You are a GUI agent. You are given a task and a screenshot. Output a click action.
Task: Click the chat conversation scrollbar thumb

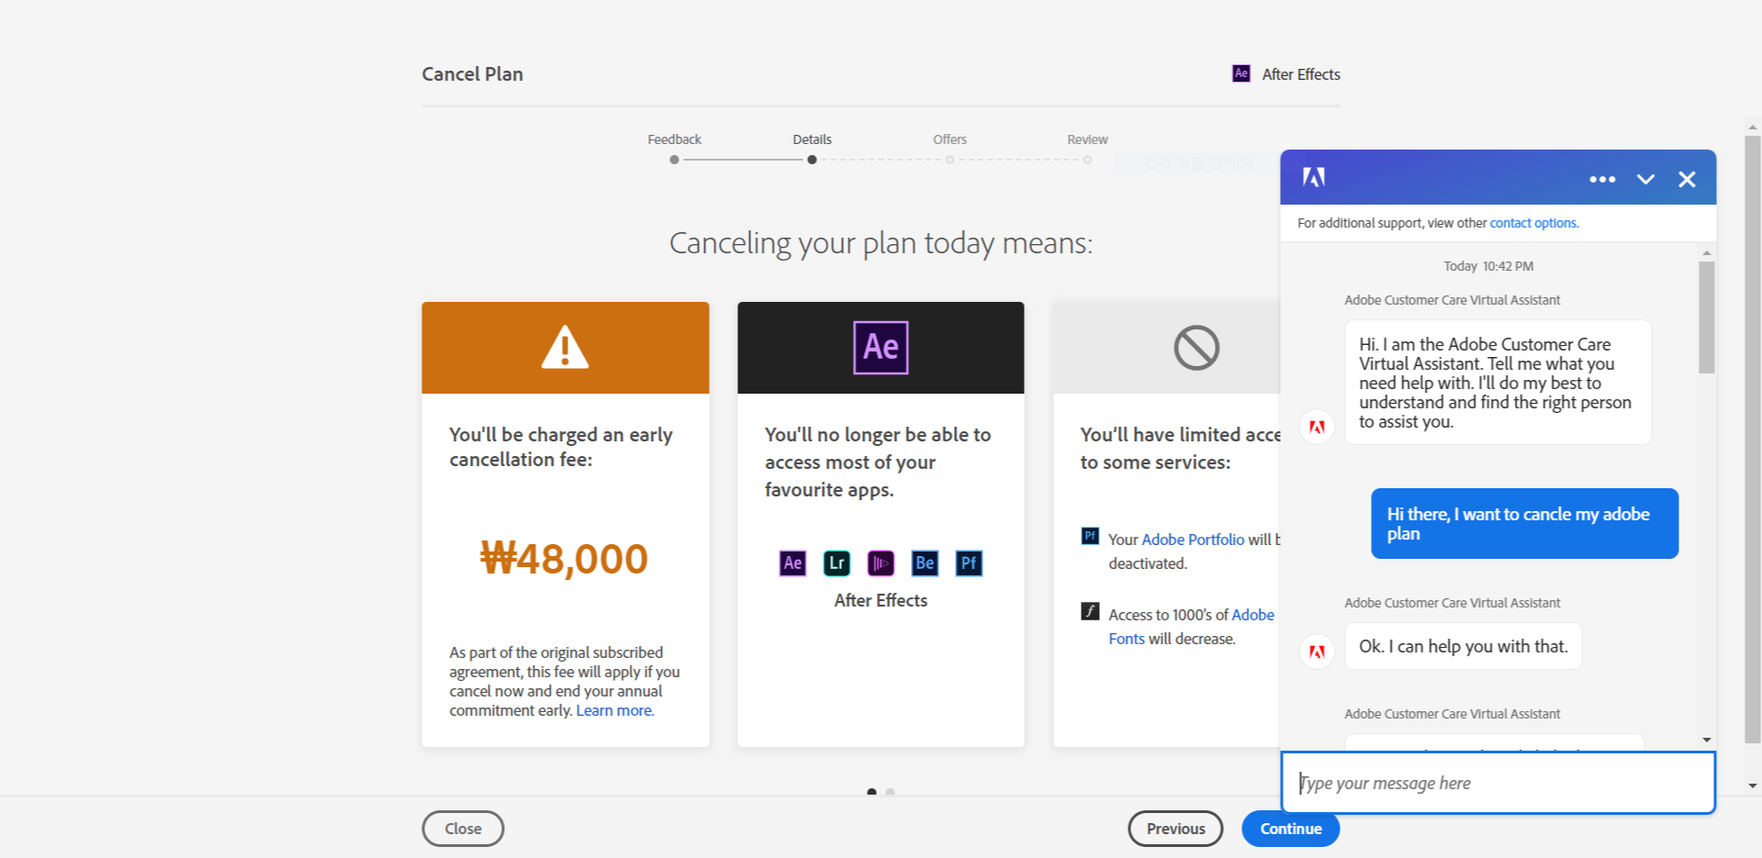(x=1706, y=318)
